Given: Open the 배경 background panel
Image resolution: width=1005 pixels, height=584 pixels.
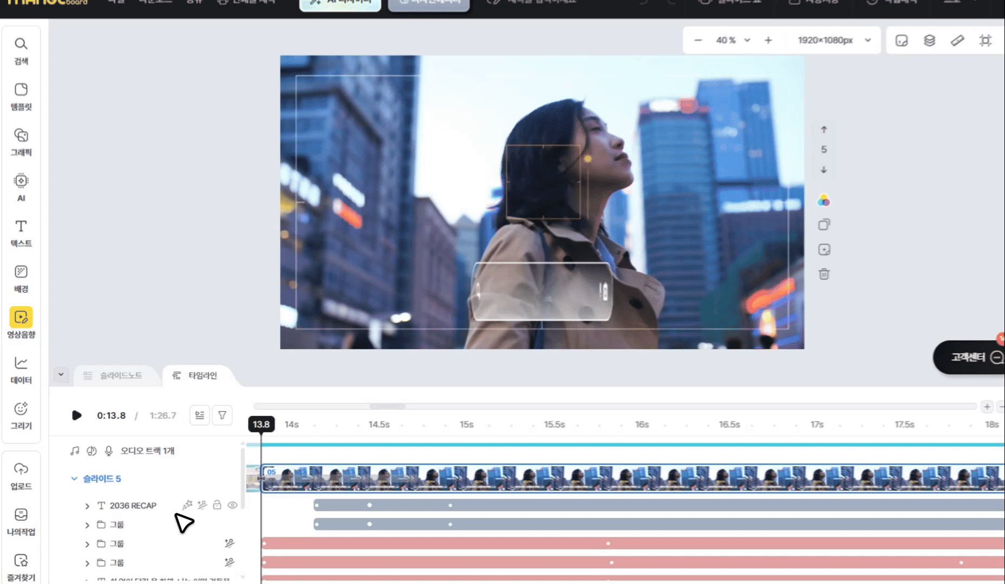Looking at the screenshot, I should pyautogui.click(x=21, y=278).
